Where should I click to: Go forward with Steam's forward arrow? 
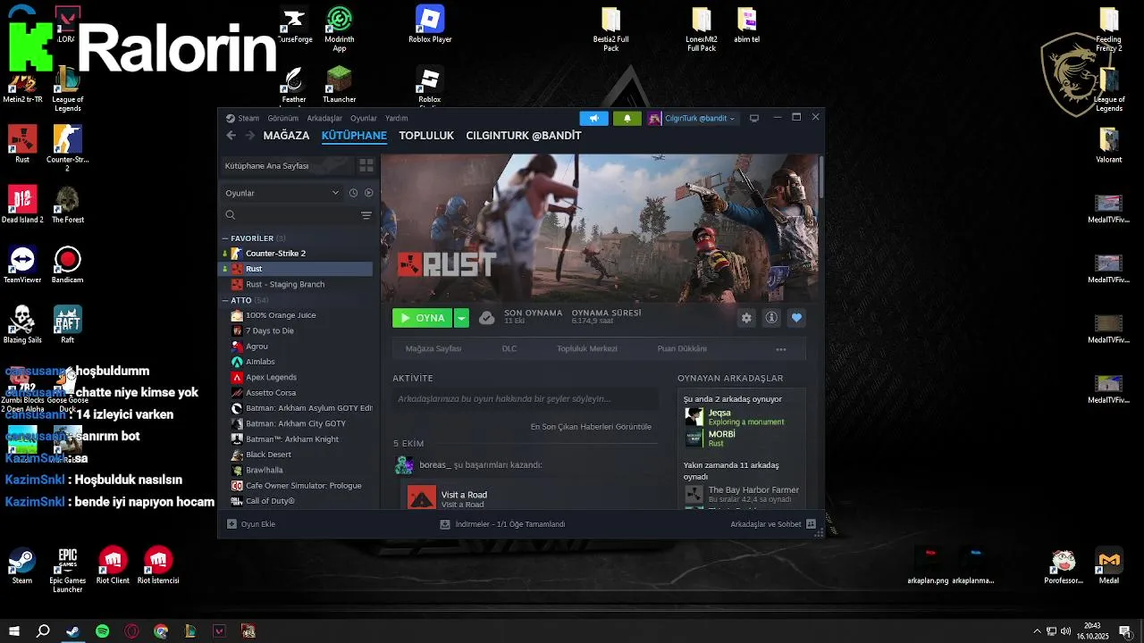click(x=250, y=136)
